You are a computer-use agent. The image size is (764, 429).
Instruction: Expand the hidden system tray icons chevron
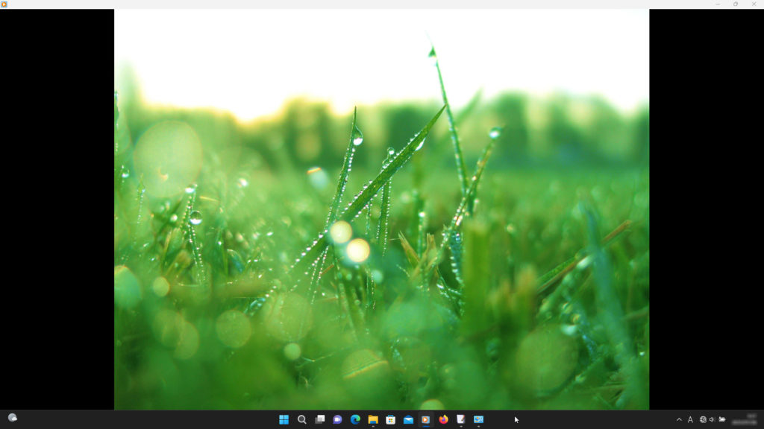pyautogui.click(x=678, y=419)
